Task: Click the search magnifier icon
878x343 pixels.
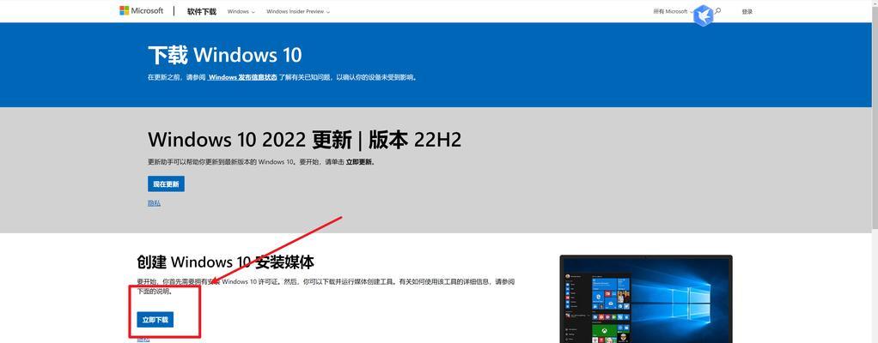Action: [x=718, y=10]
